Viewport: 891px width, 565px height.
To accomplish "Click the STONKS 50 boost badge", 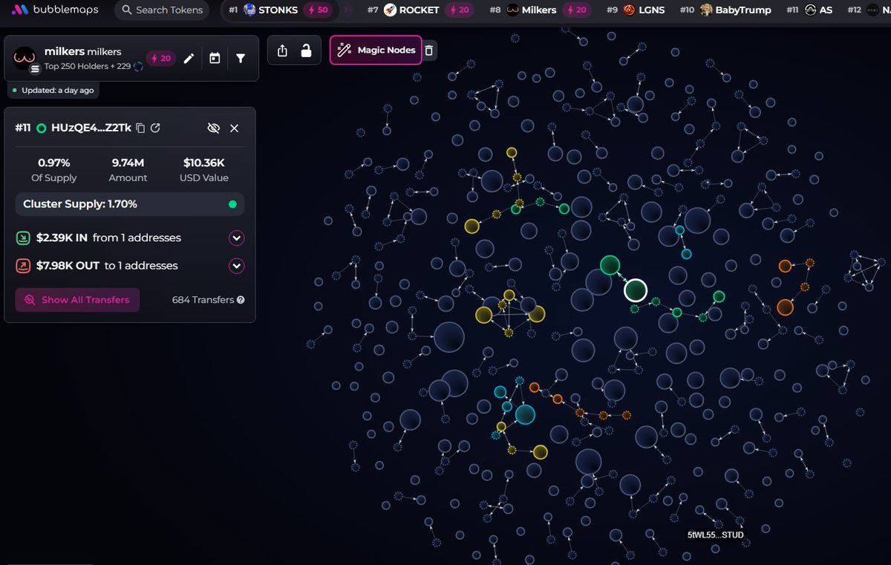I will tap(319, 10).
